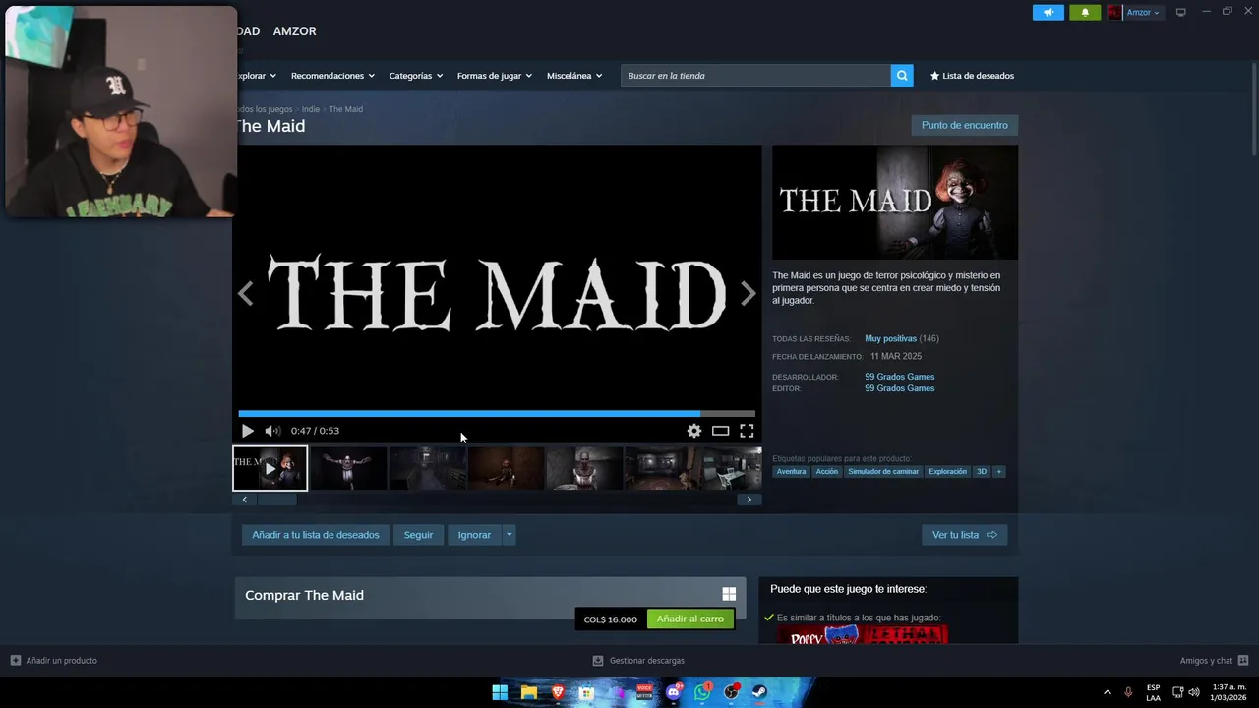
Task: Open Gestionar descargas
Action: click(638, 661)
